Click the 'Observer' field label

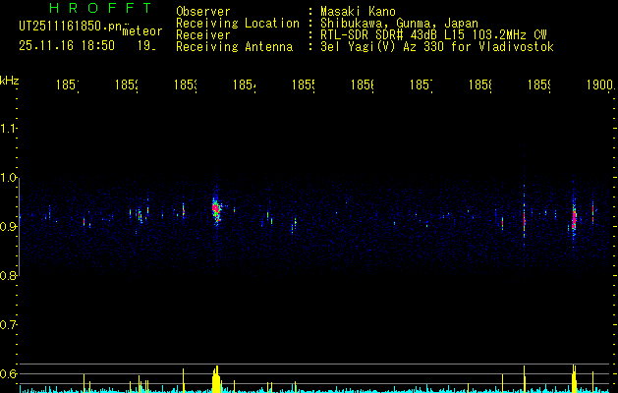pos(203,12)
